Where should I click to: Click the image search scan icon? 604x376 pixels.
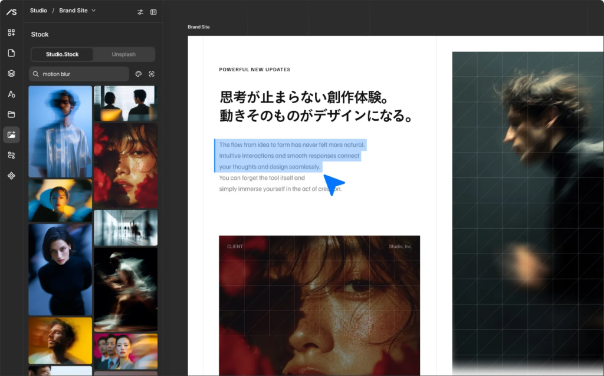152,74
